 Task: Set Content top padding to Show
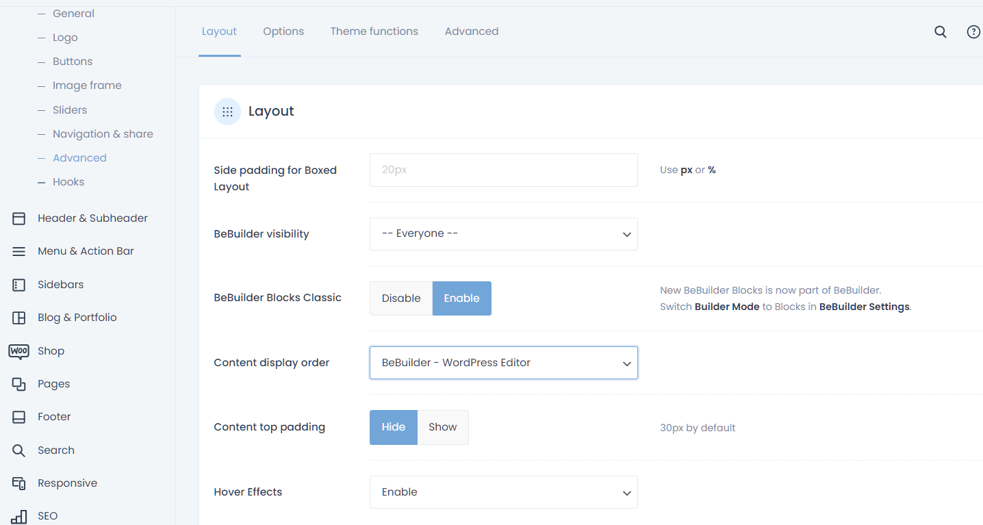click(x=443, y=427)
